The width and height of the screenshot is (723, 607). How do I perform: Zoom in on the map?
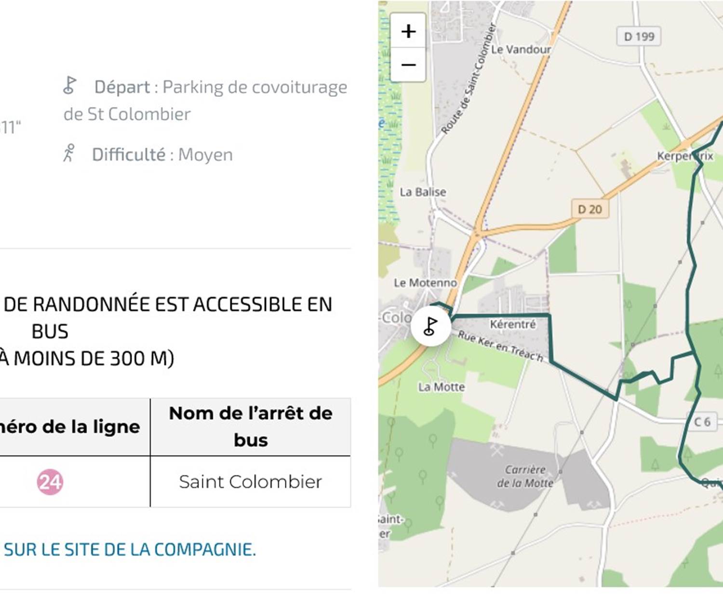click(x=408, y=31)
